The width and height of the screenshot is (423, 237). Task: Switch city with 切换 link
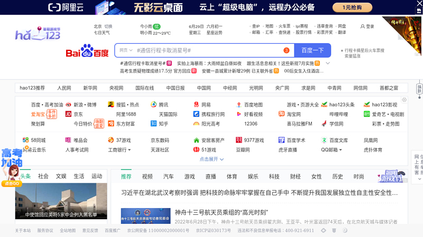(108, 26)
